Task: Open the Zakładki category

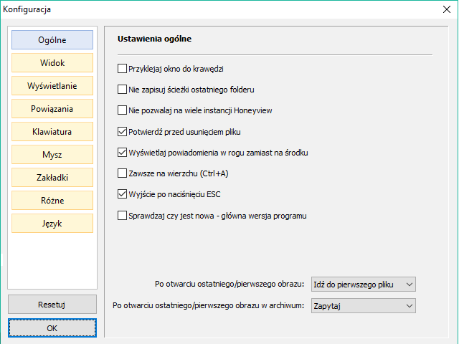Action: pos(52,177)
